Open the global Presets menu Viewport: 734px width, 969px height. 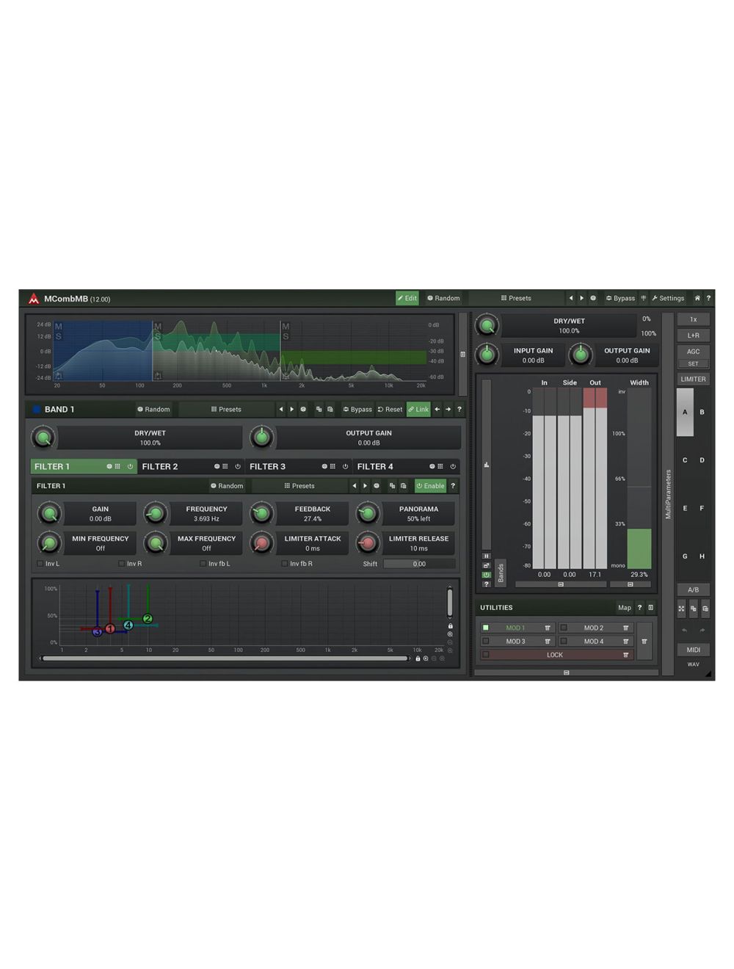click(x=516, y=298)
